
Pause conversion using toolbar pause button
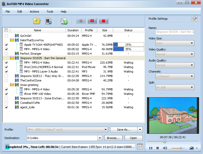coord(92,21)
